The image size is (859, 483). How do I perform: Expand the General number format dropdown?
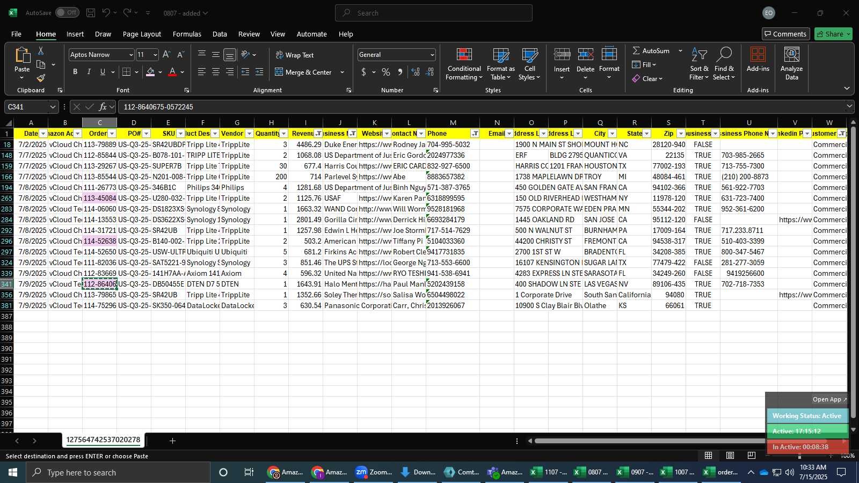coord(432,55)
